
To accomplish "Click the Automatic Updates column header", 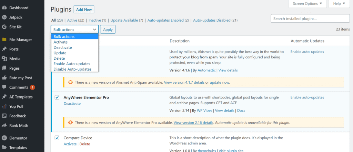I will click(x=307, y=41).
